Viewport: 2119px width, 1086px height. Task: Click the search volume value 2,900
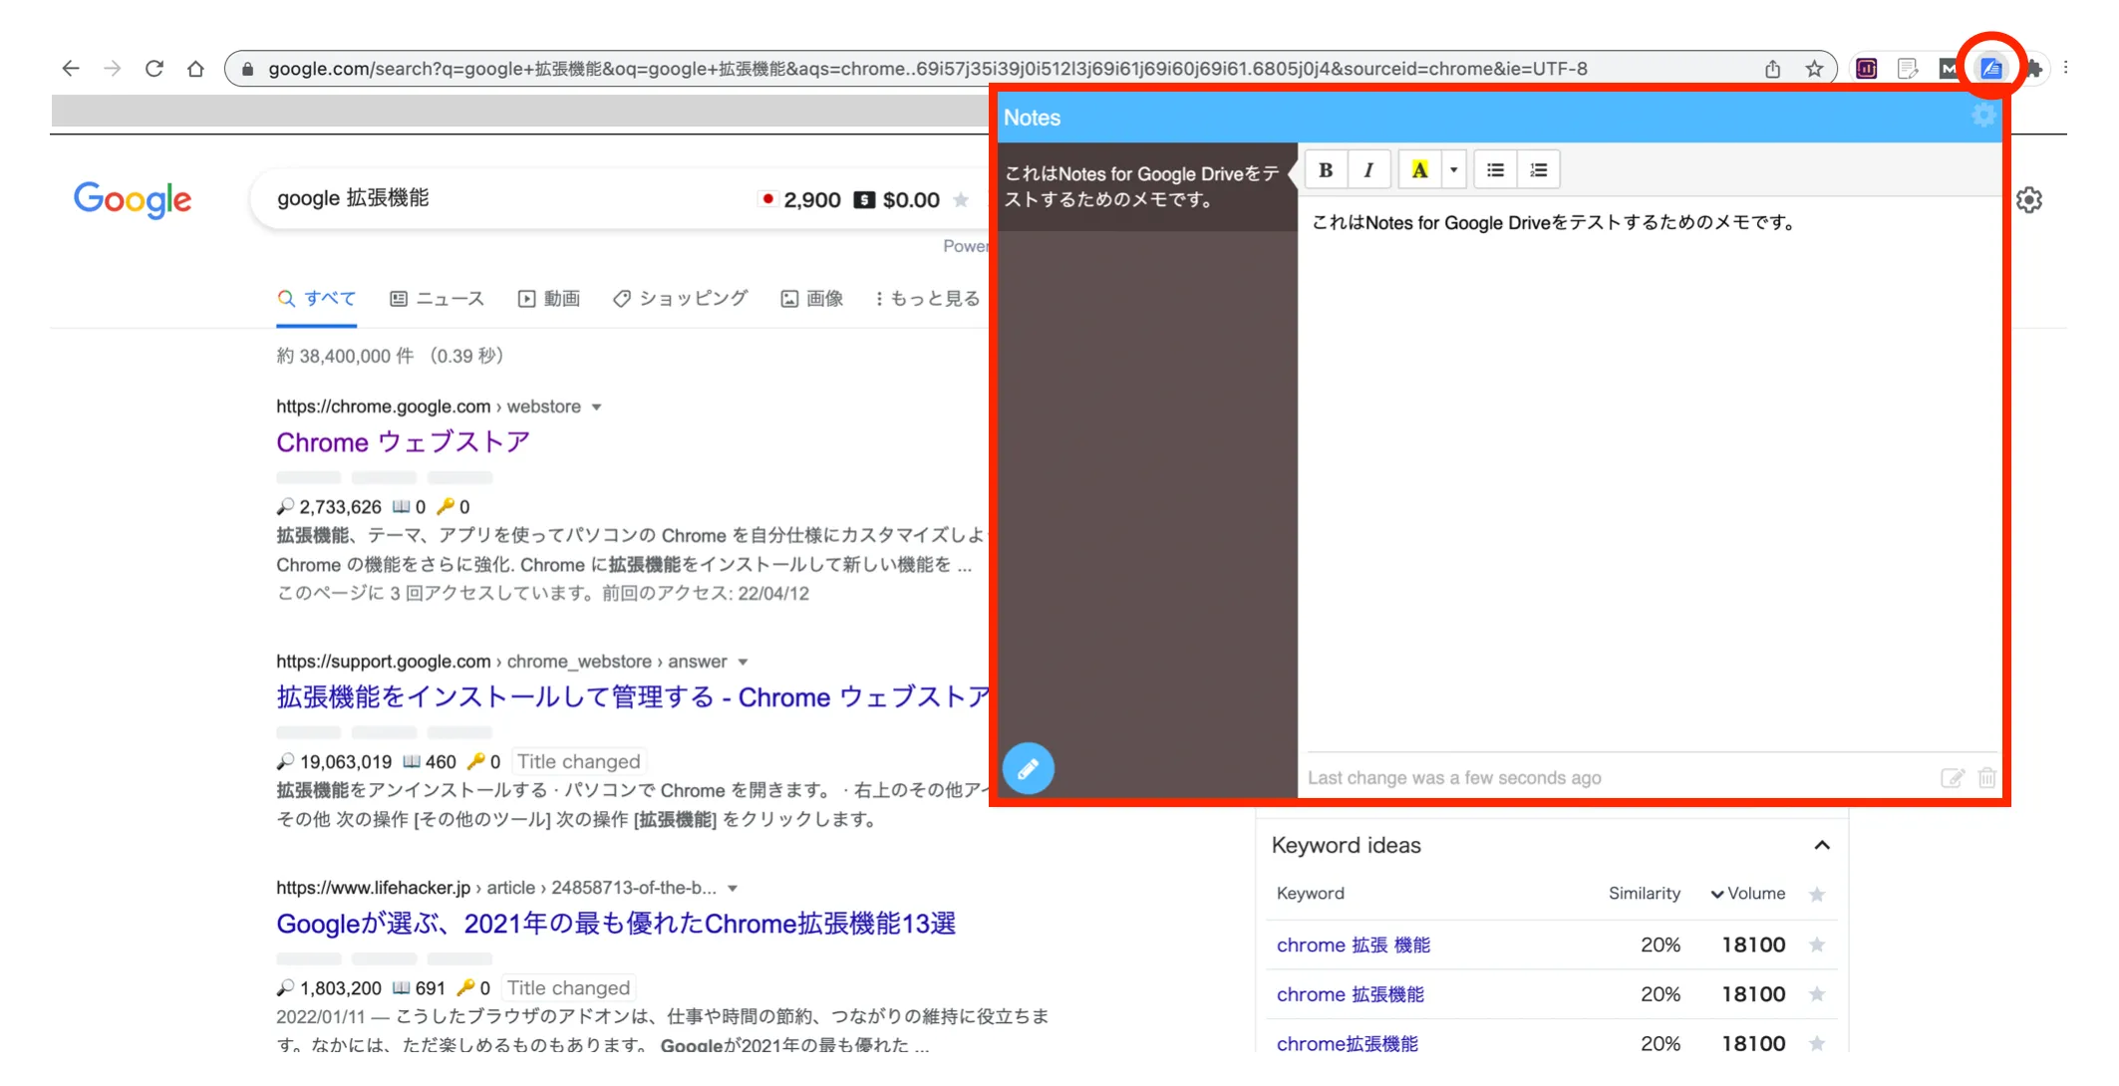coord(811,200)
